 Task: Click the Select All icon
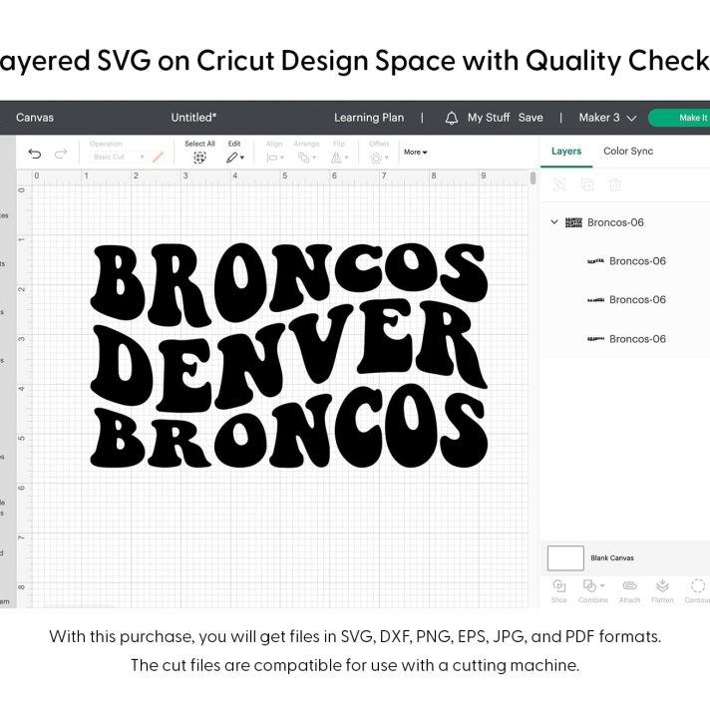(199, 158)
